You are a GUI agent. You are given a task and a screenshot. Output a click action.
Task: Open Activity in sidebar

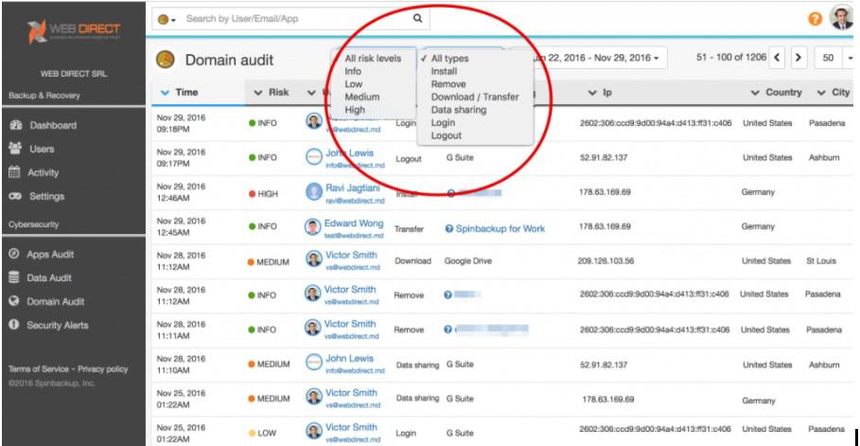point(44,172)
